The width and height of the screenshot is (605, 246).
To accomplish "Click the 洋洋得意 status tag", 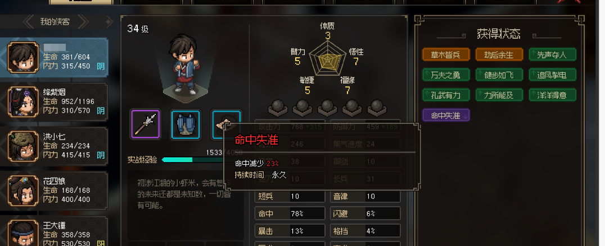I will [553, 95].
